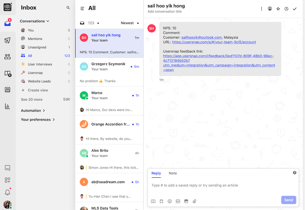Open ab@seadream.com conversation
This screenshot has width=305, height=210.
109,188
